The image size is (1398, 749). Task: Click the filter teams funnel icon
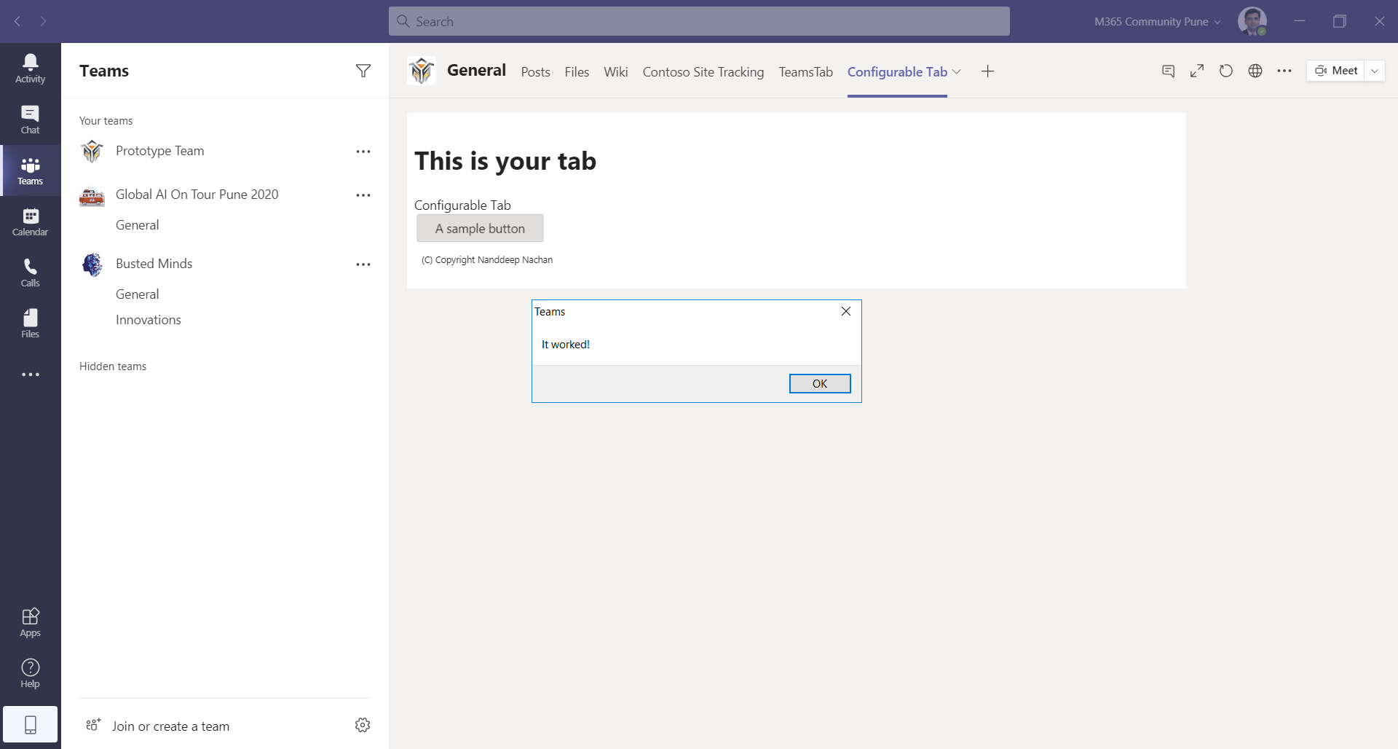click(363, 71)
